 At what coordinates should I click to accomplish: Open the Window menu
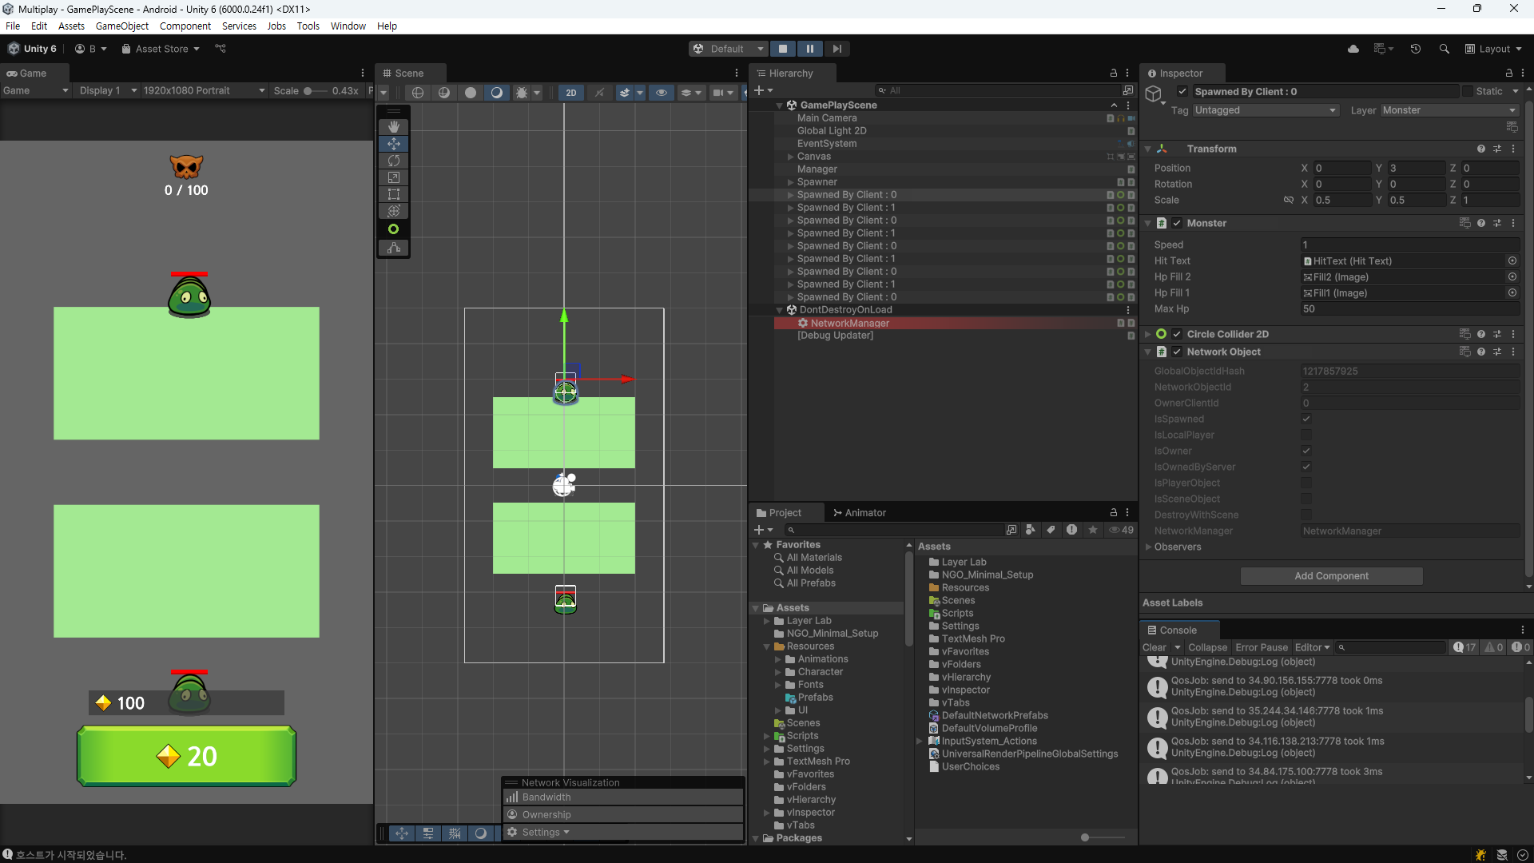point(348,26)
